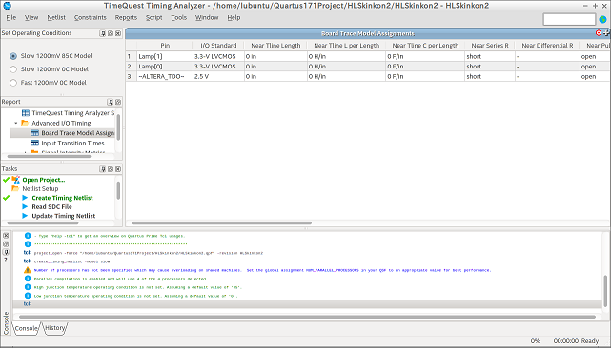
Task: Click the globe icon beside the search box
Action: [x=602, y=19]
